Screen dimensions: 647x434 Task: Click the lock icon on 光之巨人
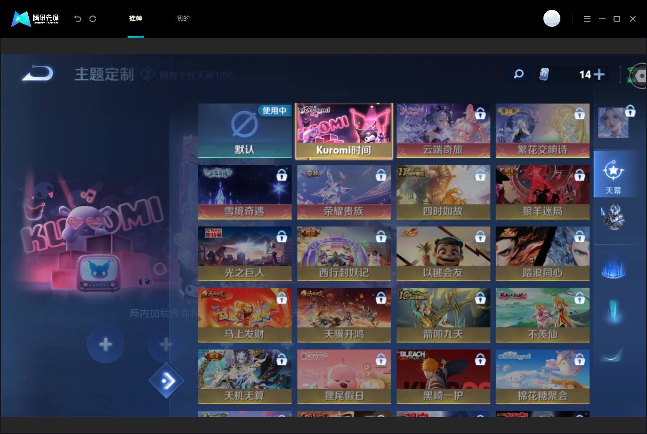pyautogui.click(x=282, y=236)
